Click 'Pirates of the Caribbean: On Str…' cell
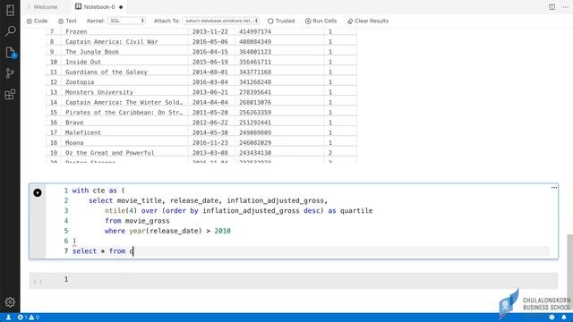This screenshot has height=322, width=573. click(x=124, y=113)
